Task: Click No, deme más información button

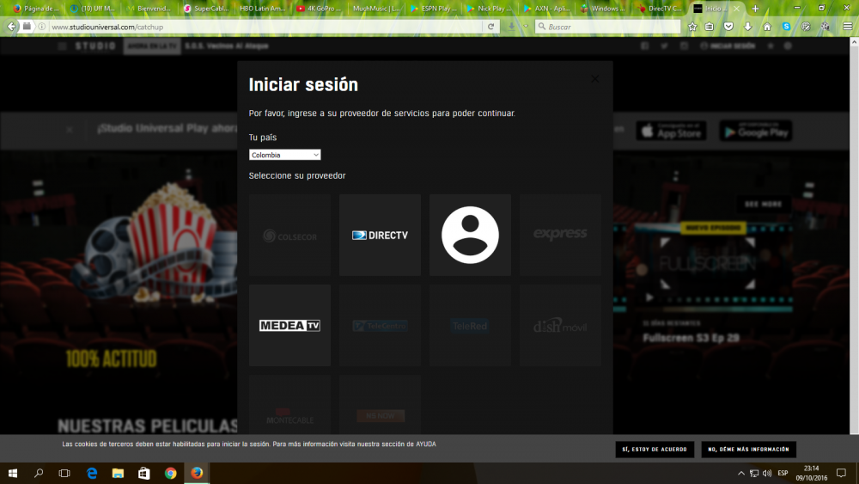Action: [x=748, y=450]
